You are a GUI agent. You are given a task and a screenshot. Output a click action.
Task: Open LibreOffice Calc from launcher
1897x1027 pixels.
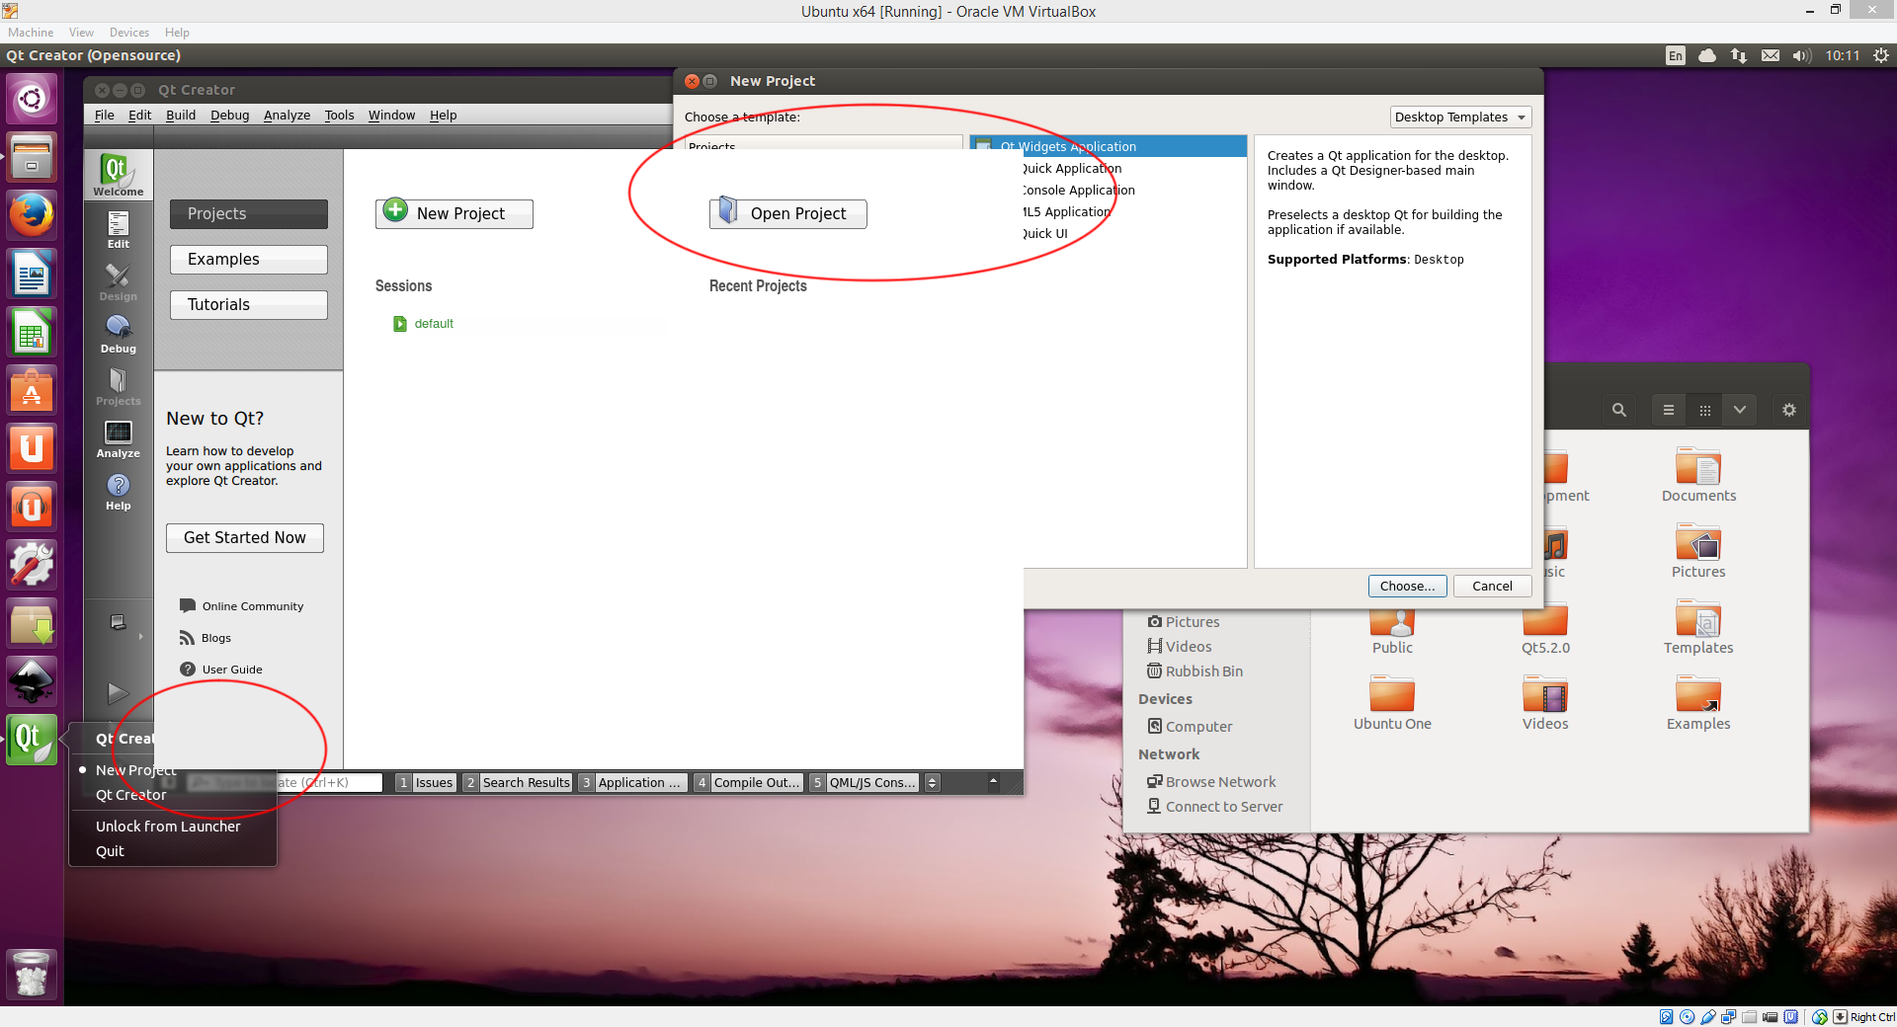pyautogui.click(x=32, y=332)
